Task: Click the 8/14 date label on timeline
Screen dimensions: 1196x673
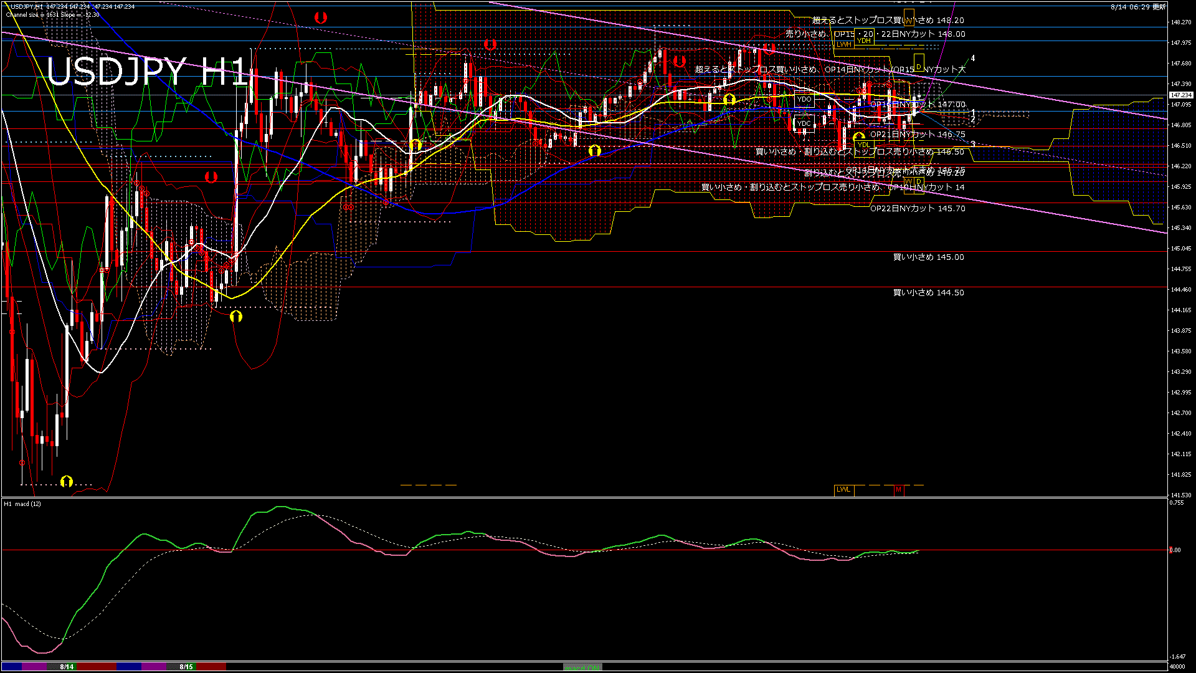Action: pyautogui.click(x=67, y=667)
